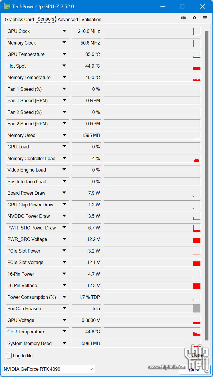The image size is (213, 377).
Task: Expand Board Power Draw dropdown
Action: click(x=64, y=193)
